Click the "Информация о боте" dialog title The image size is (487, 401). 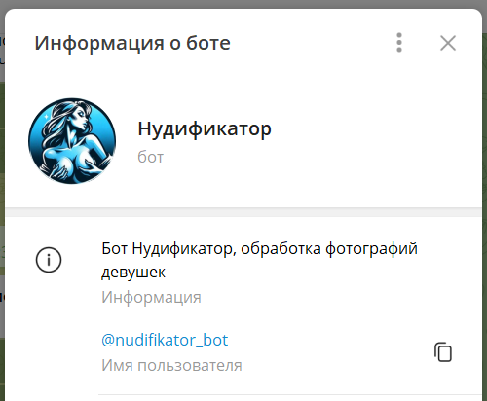click(x=132, y=43)
